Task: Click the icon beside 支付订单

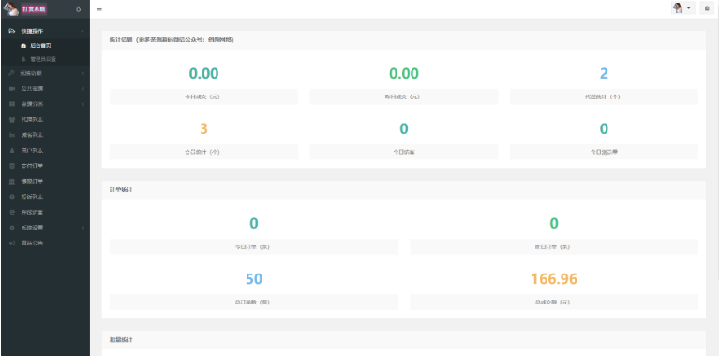Action: 12,166
